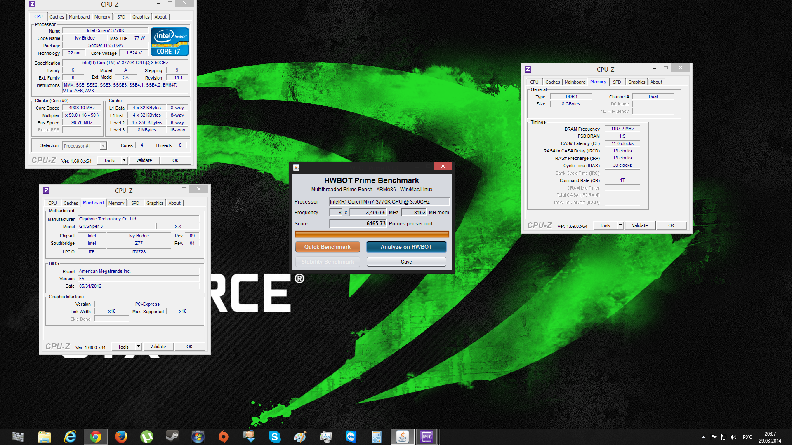This screenshot has height=445, width=792.
Task: Open the About tab in Mainboard CPU-Z window
Action: coord(174,203)
